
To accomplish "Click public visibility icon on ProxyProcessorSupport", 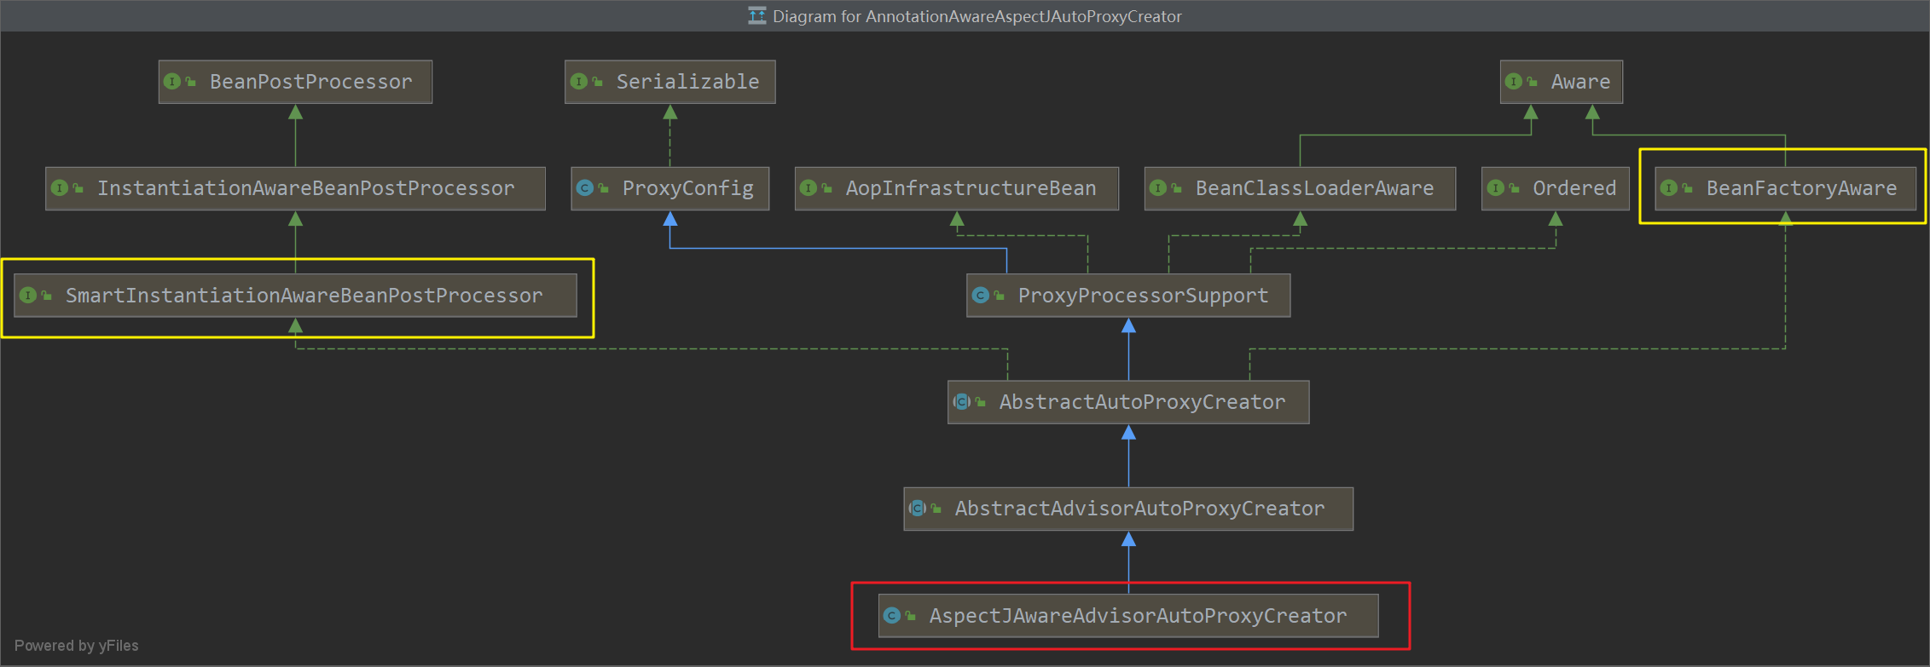I will click(x=1000, y=296).
